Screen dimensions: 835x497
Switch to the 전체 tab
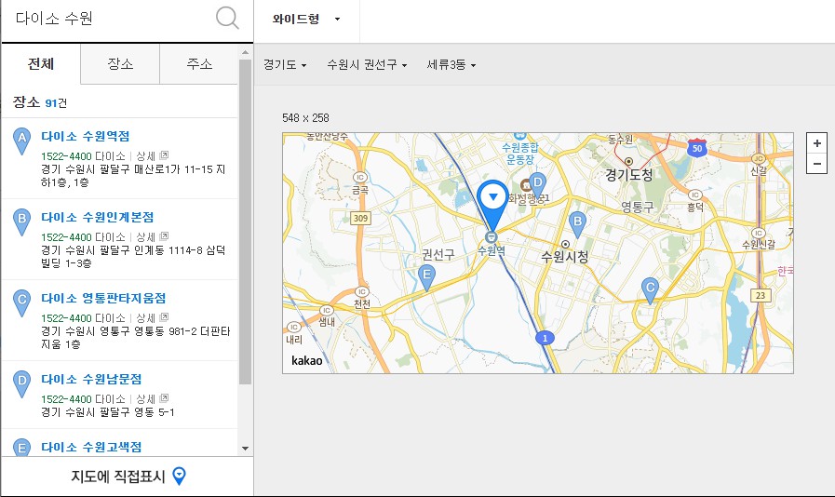(x=41, y=64)
